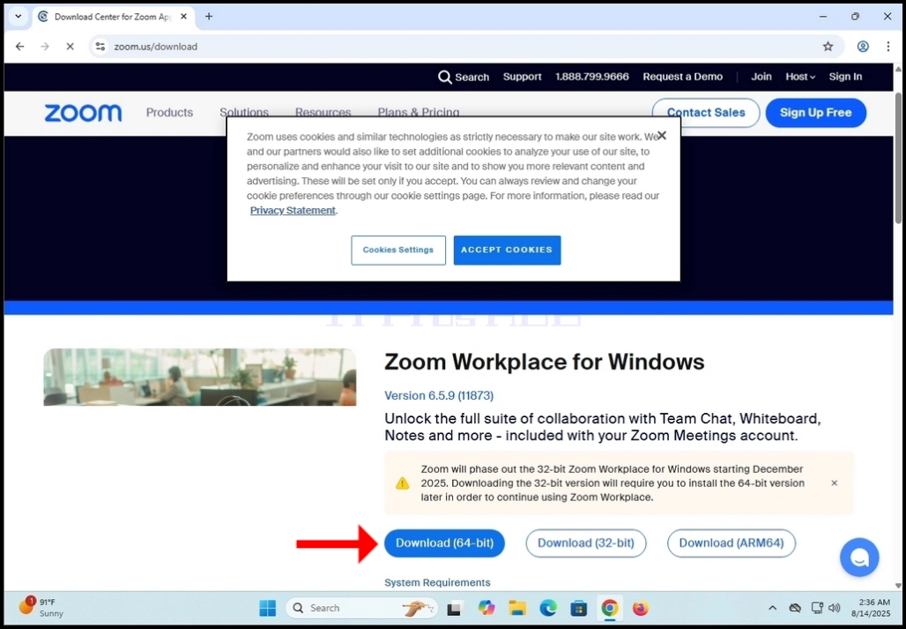
Task: Click the browser back arrow
Action: pos(20,46)
